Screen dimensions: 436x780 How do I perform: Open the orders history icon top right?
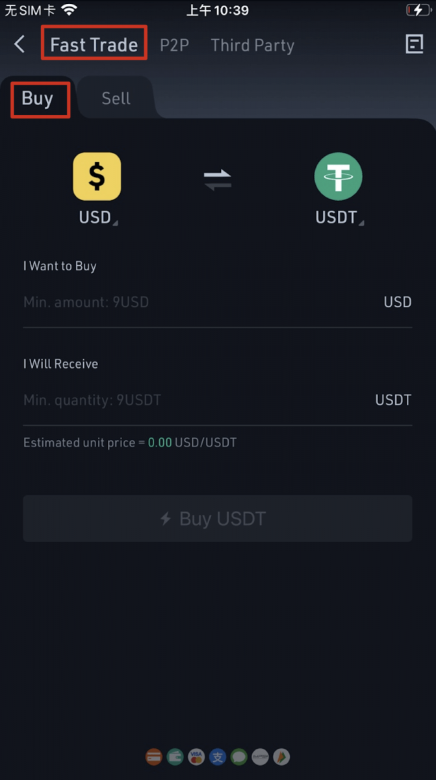tap(415, 44)
